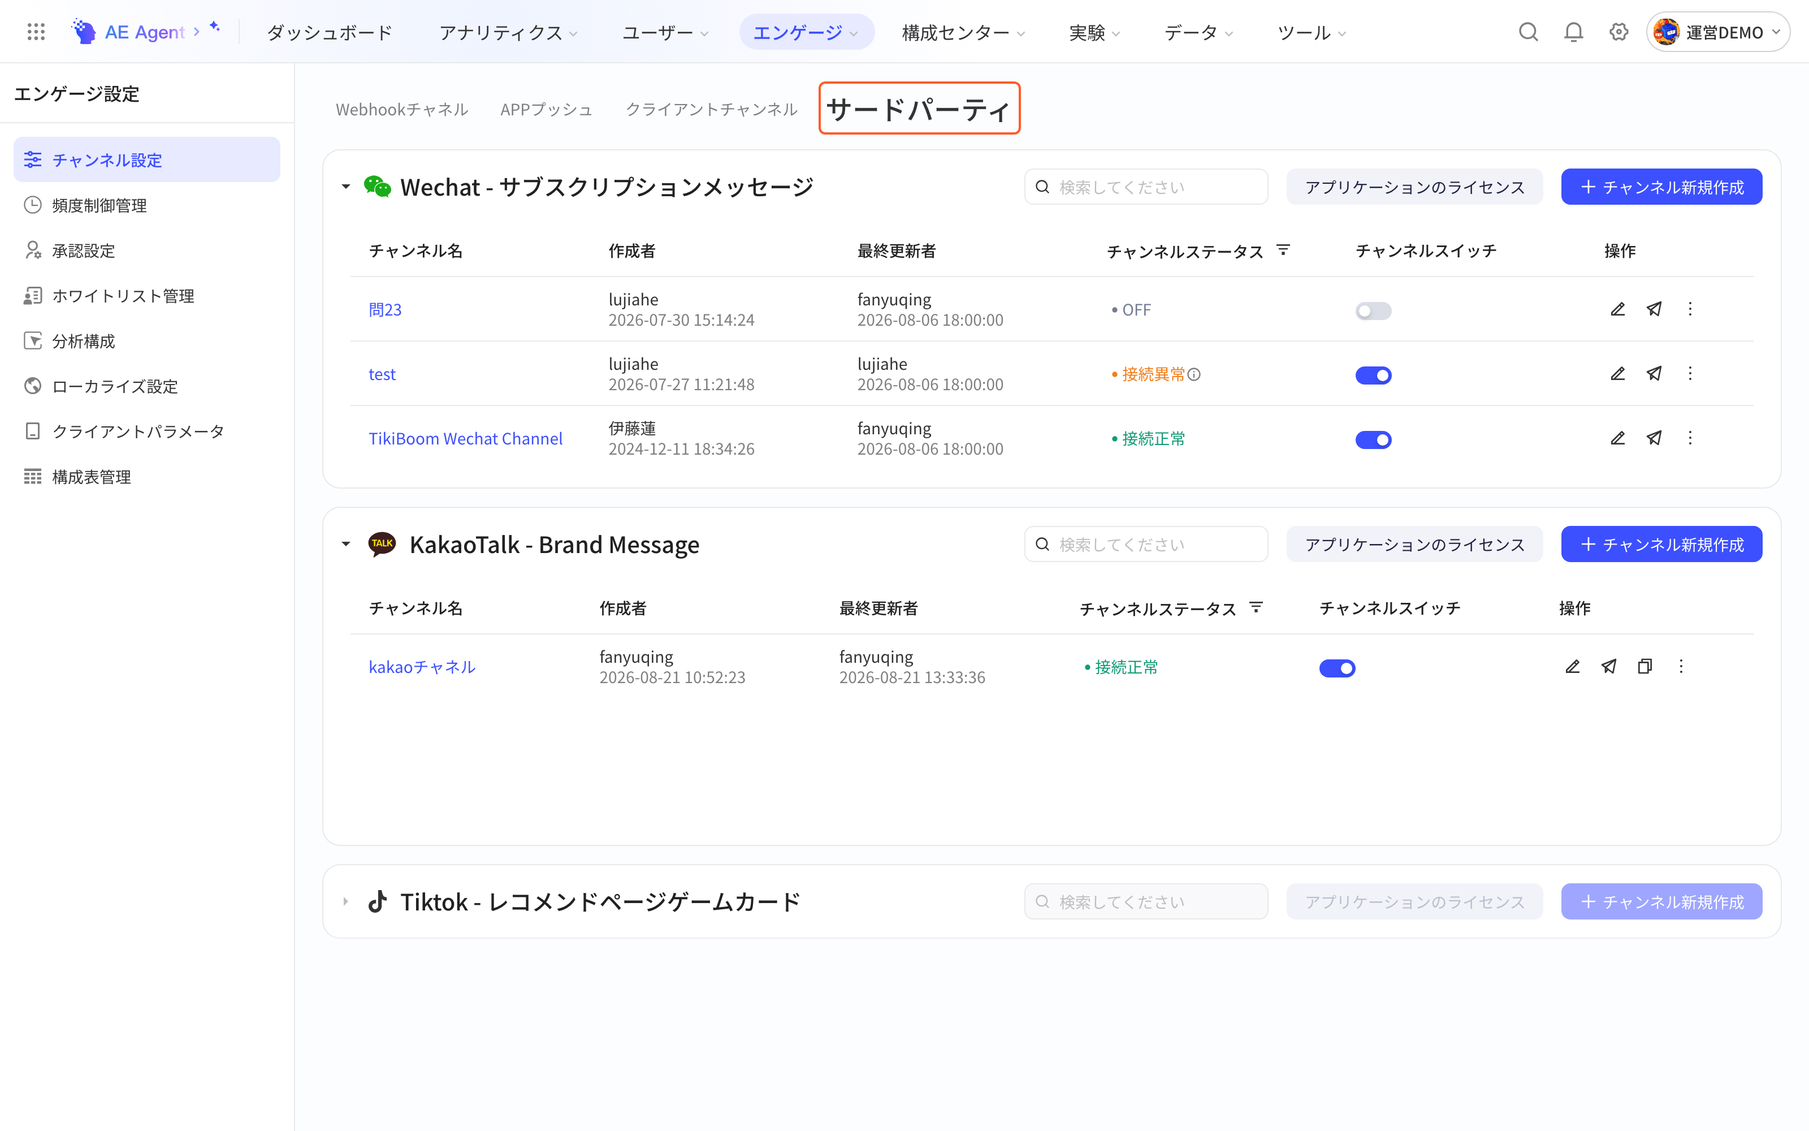
Task: Open more options for test channel row
Action: [x=1690, y=373]
